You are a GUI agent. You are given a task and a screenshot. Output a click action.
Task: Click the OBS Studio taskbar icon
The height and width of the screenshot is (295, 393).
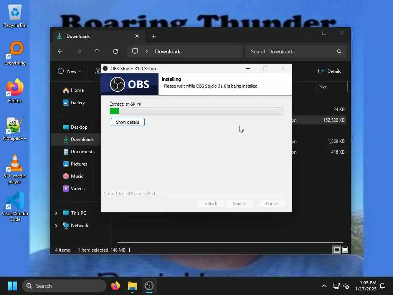tap(149, 286)
